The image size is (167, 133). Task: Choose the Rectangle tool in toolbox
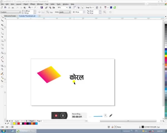[x=2, y=40]
